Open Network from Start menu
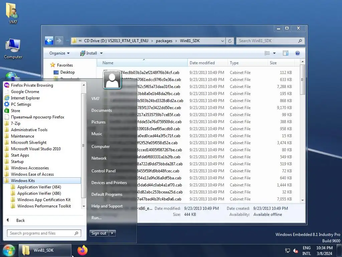Viewport: 342px width, 257px height. point(99,158)
